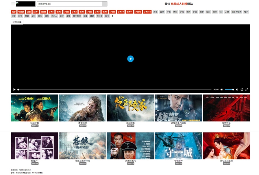The width and height of the screenshot is (259, 175).
Task: Click the small play icon in the player bar
Action: 14,90
